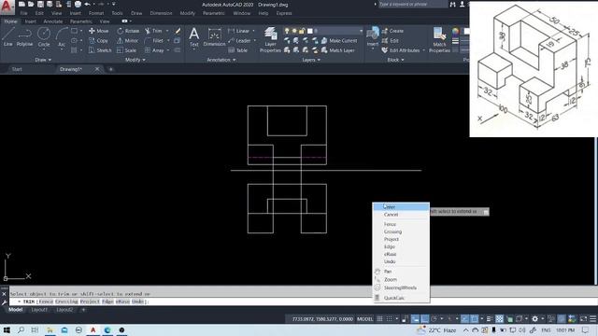Screen dimensions: 598x336
Task: Add a new drawing tab with plus
Action: pyautogui.click(x=110, y=69)
